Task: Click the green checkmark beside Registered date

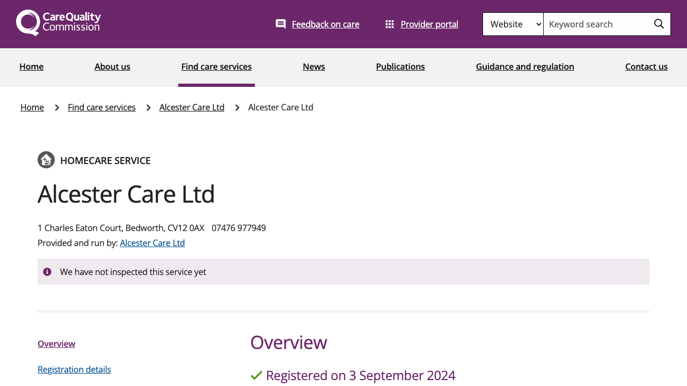Action: pyautogui.click(x=255, y=374)
